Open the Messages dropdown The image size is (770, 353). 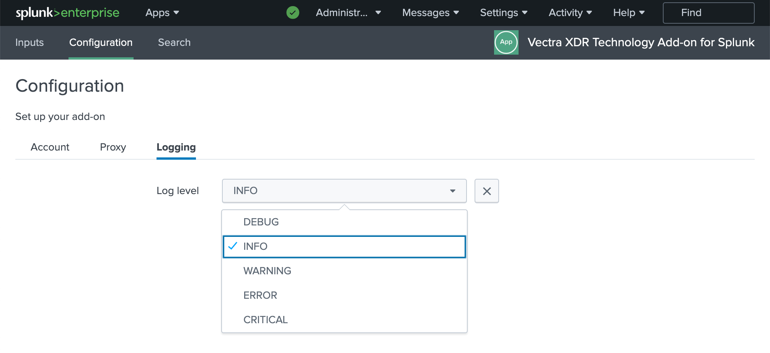(429, 13)
